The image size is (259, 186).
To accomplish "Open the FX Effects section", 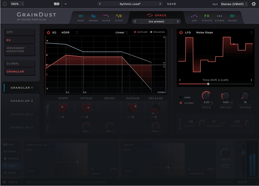I will (x=207, y=17).
